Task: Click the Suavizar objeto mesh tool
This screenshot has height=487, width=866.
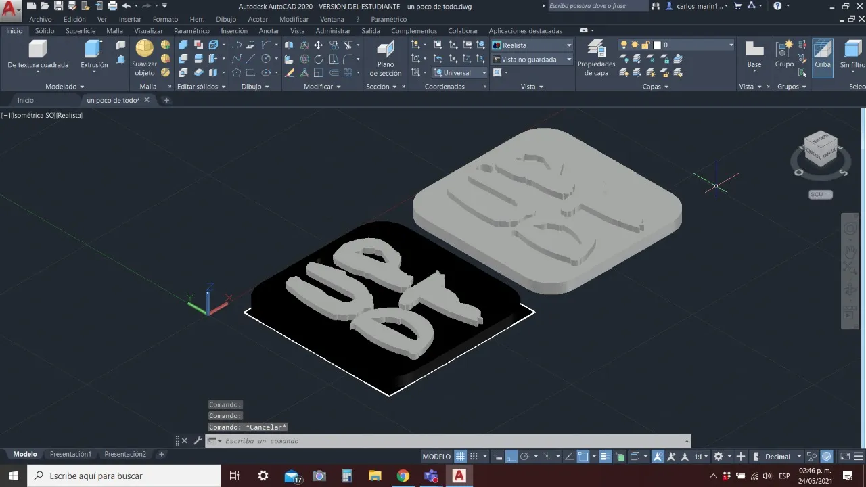Action: click(144, 57)
